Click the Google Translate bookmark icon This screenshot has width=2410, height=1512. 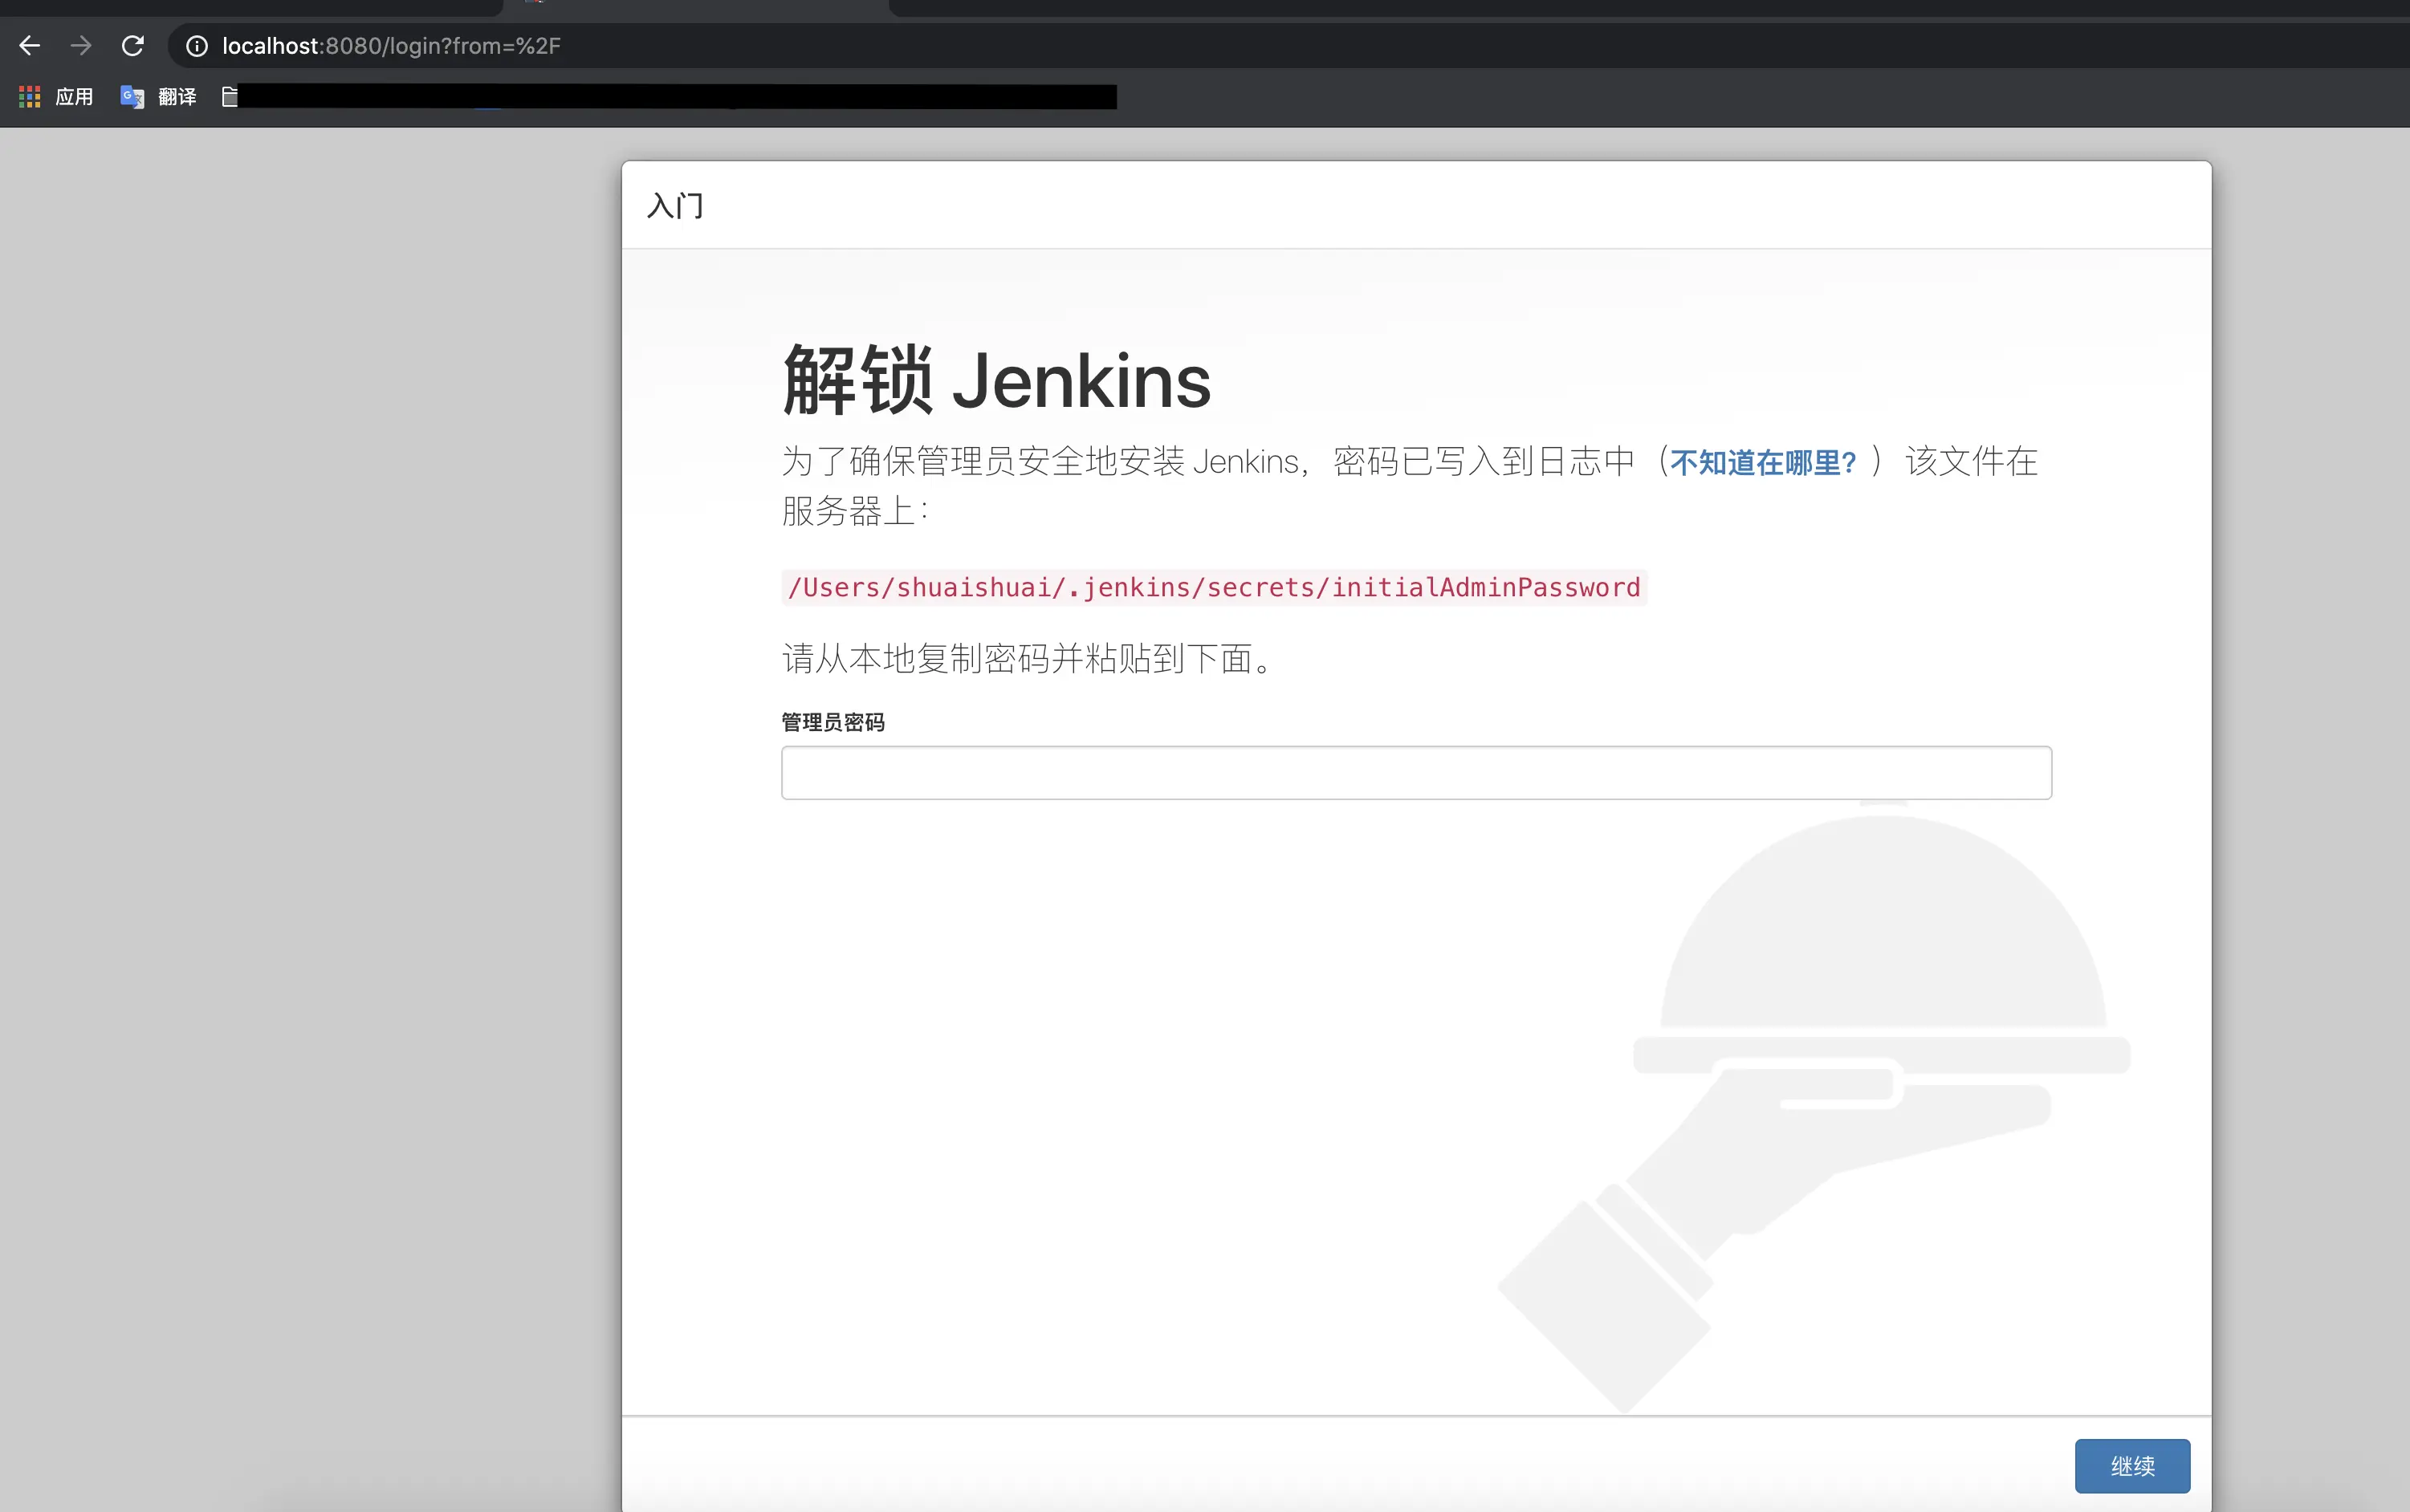(x=132, y=97)
